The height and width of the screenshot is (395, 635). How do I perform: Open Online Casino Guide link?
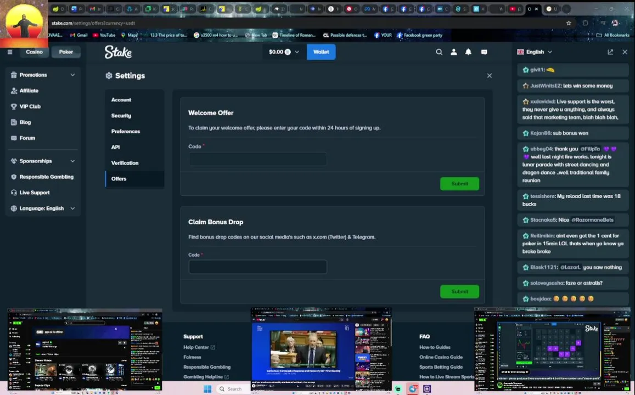click(441, 357)
